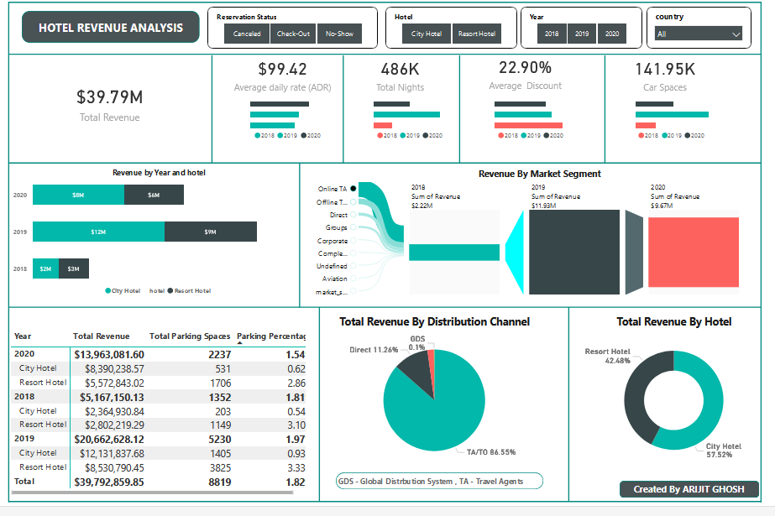Click the cyan funnel shape in Revenue By Market Segment
775x516 pixels.
click(x=515, y=252)
